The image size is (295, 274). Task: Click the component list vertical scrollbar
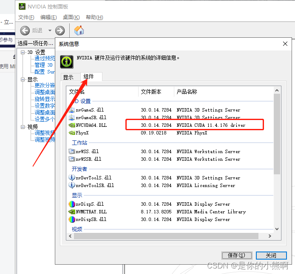click(277, 136)
